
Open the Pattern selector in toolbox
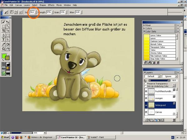[x=3, y=68]
